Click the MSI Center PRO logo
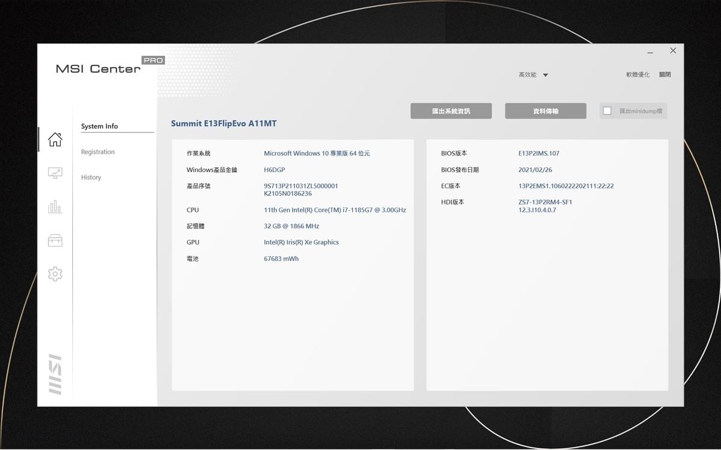 click(110, 65)
